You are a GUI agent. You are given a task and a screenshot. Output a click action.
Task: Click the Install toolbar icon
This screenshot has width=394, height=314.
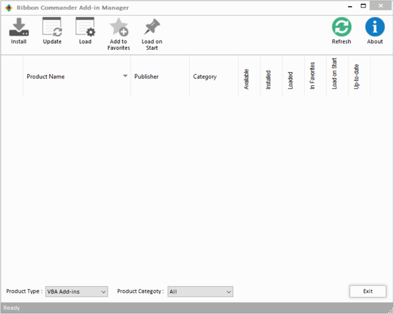(19, 27)
